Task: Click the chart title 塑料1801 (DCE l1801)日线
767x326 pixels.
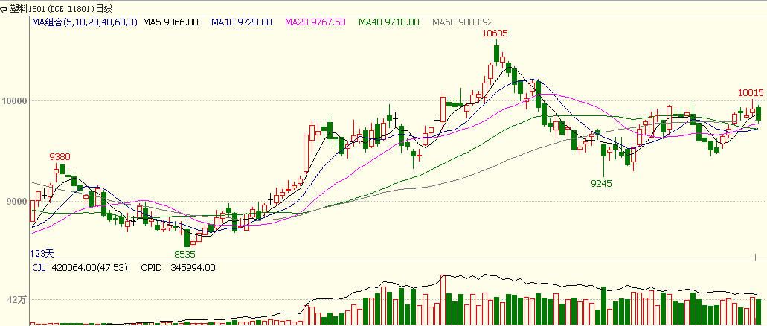Action: coord(61,9)
